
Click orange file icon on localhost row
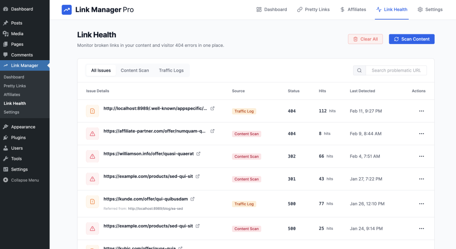[x=93, y=111]
